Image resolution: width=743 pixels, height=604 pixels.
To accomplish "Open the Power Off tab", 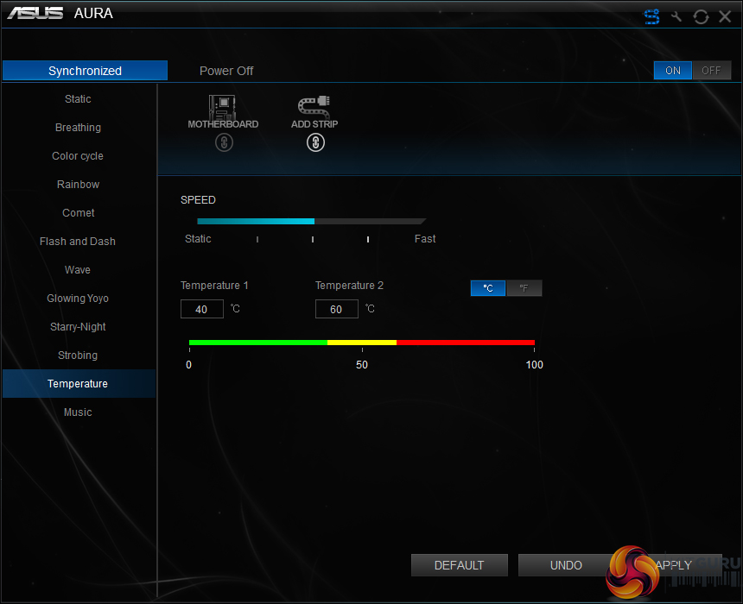I will 226,71.
